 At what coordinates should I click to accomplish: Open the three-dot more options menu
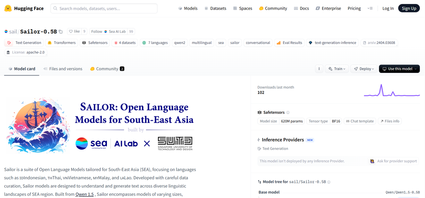(x=319, y=69)
